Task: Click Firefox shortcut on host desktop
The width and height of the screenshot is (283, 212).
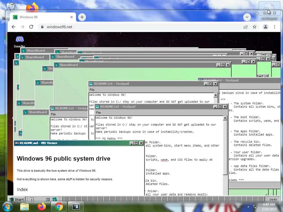Action: [32, 7]
